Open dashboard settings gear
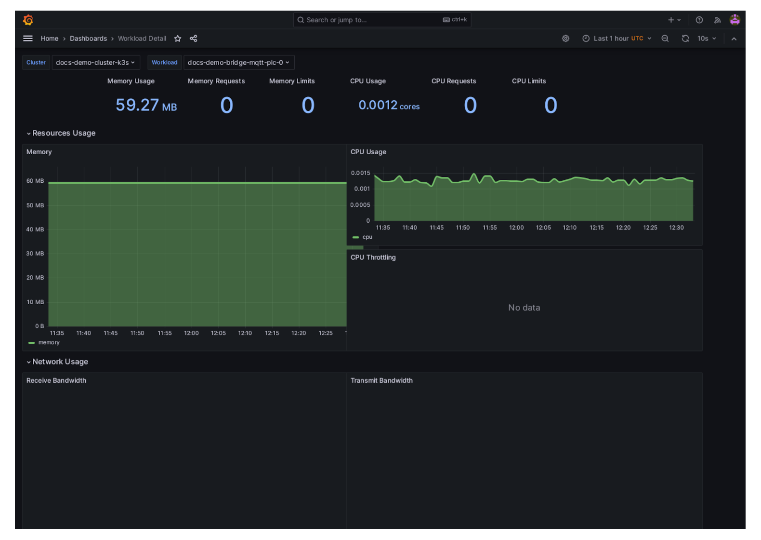Screen dimensions: 761x540 pyautogui.click(x=565, y=39)
